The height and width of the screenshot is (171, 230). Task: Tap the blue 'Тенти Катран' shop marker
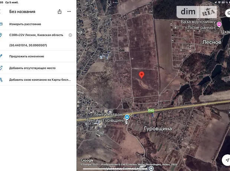(127, 117)
